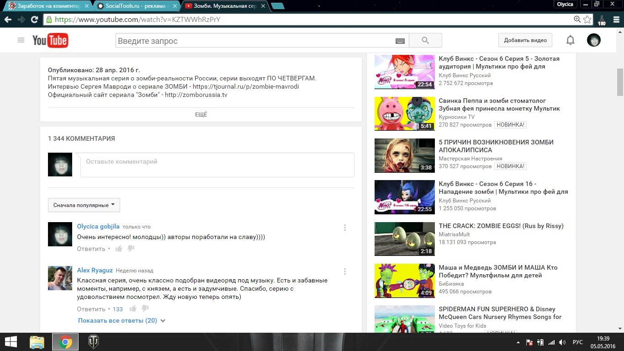Click the extension icon showing 180
The height and width of the screenshot is (351, 624).
tap(602, 20)
